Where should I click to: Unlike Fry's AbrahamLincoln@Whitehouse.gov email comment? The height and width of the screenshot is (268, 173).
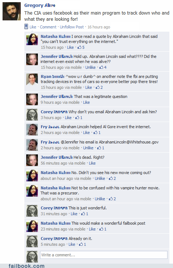coord(88,148)
